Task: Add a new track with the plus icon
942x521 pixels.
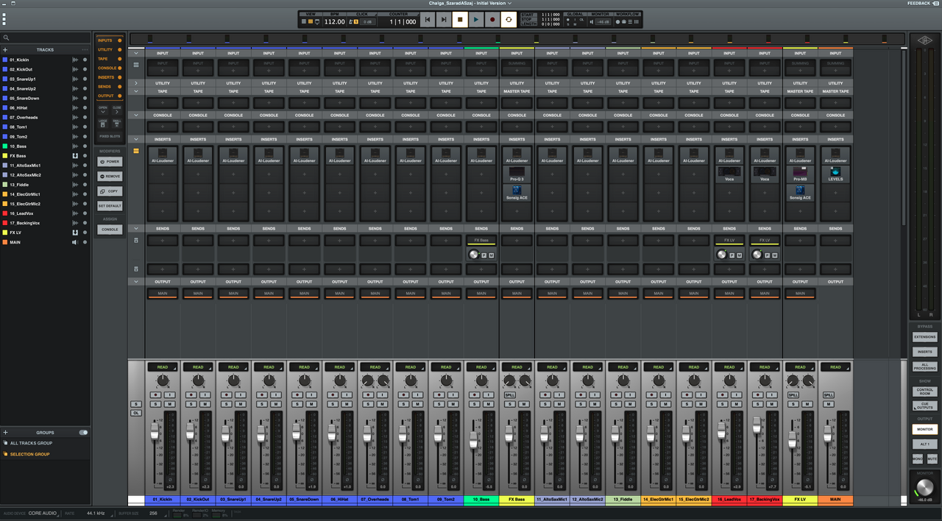Action: tap(5, 50)
